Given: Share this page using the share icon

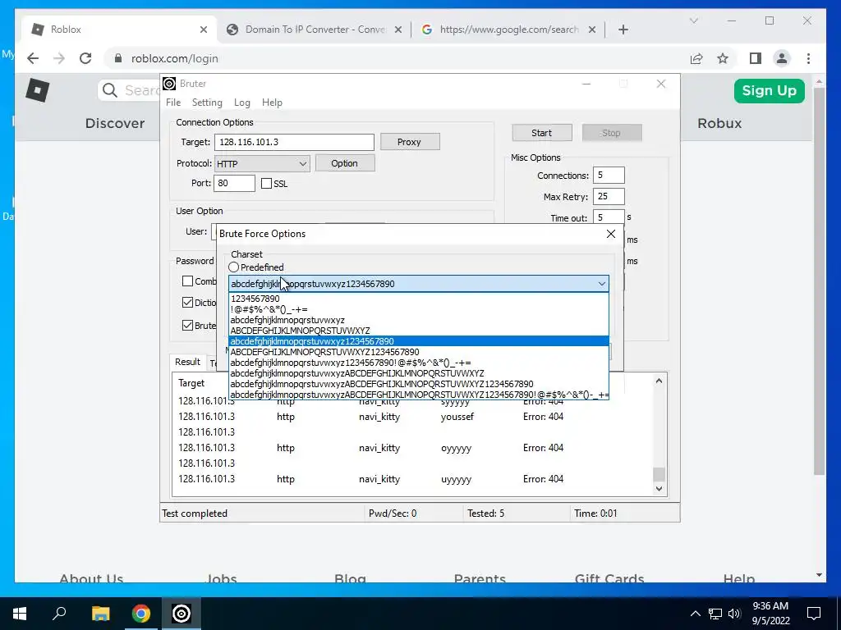Looking at the screenshot, I should pyautogui.click(x=696, y=58).
